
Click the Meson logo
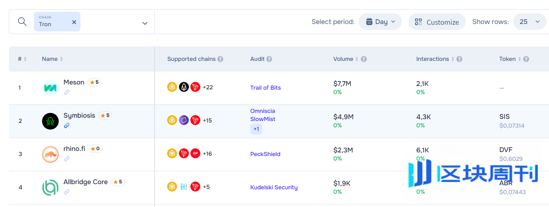click(x=50, y=88)
